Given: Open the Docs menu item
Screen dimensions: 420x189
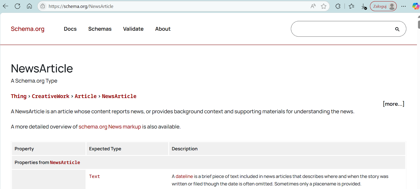Looking at the screenshot, I should pos(70,29).
